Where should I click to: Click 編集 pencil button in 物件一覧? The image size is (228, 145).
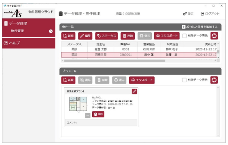(85, 36)
